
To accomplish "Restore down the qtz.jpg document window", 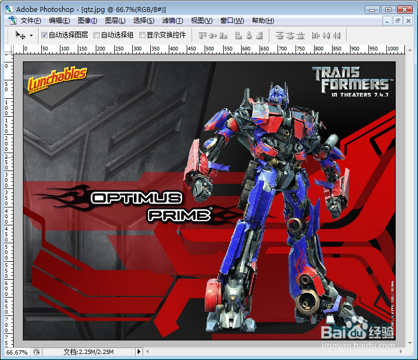I will (x=398, y=21).
